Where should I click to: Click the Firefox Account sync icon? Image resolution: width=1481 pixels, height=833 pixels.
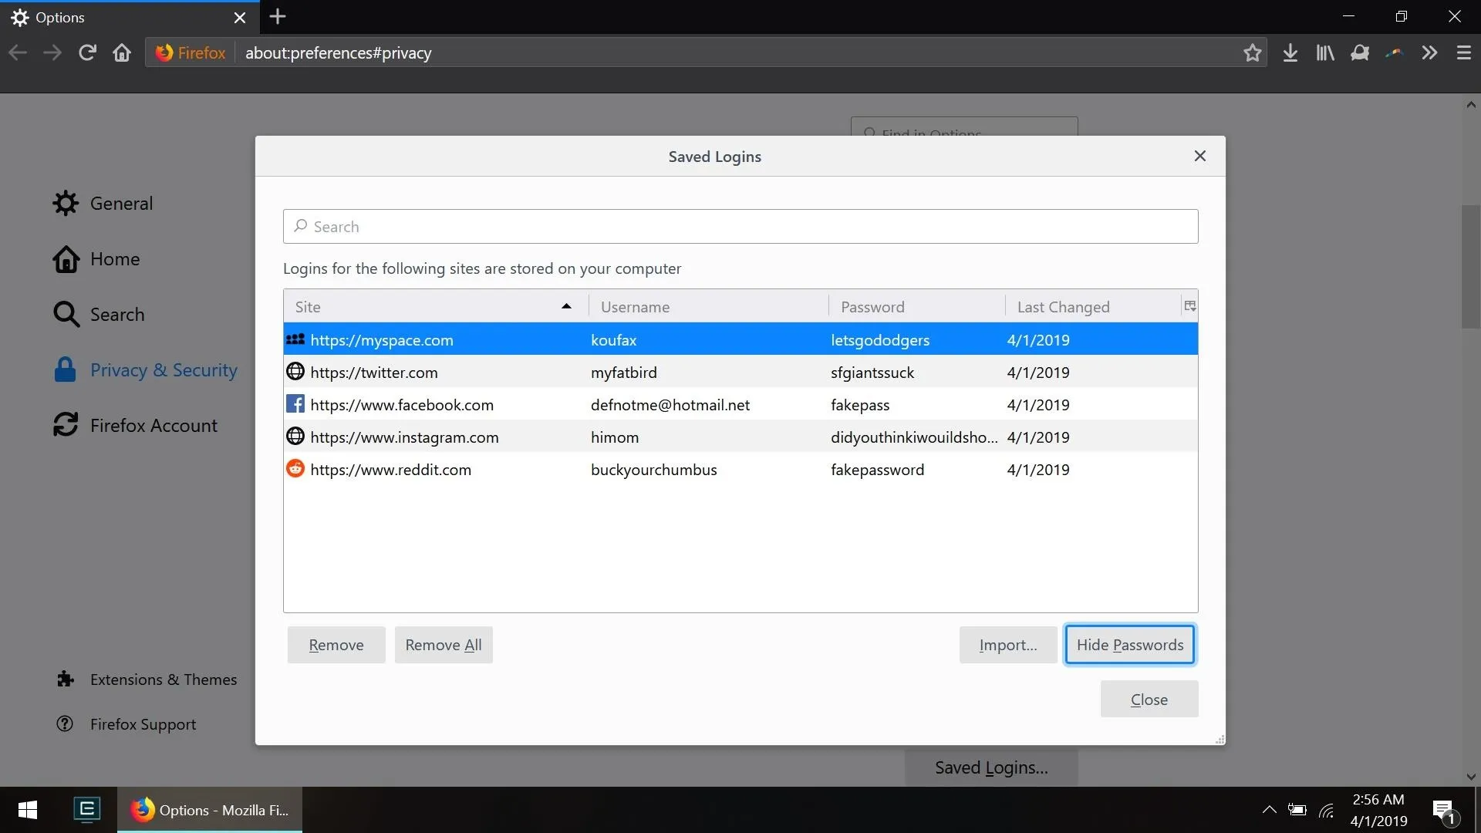(x=65, y=424)
